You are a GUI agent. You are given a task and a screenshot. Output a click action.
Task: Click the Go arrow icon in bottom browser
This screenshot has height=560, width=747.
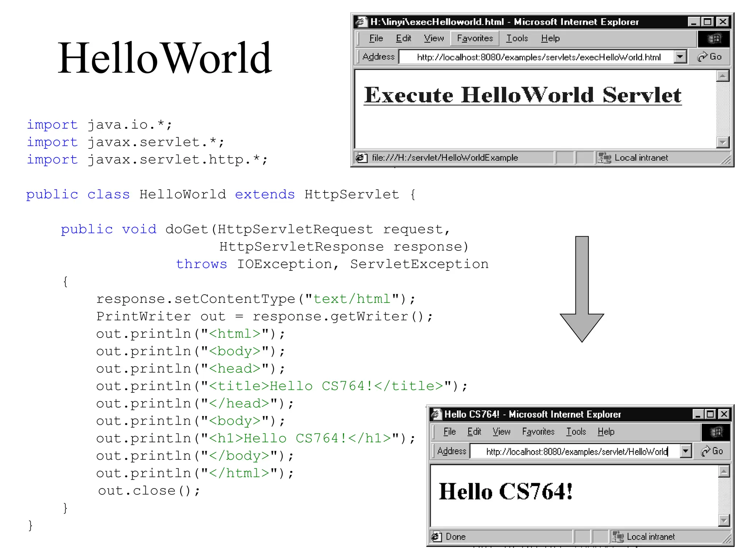706,451
